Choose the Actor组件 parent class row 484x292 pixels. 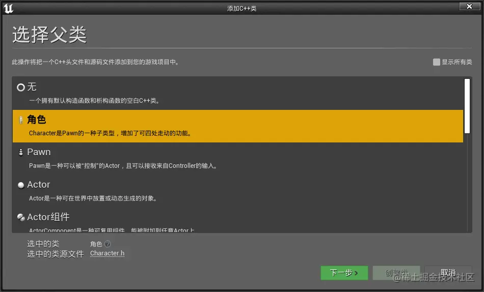coord(238,220)
